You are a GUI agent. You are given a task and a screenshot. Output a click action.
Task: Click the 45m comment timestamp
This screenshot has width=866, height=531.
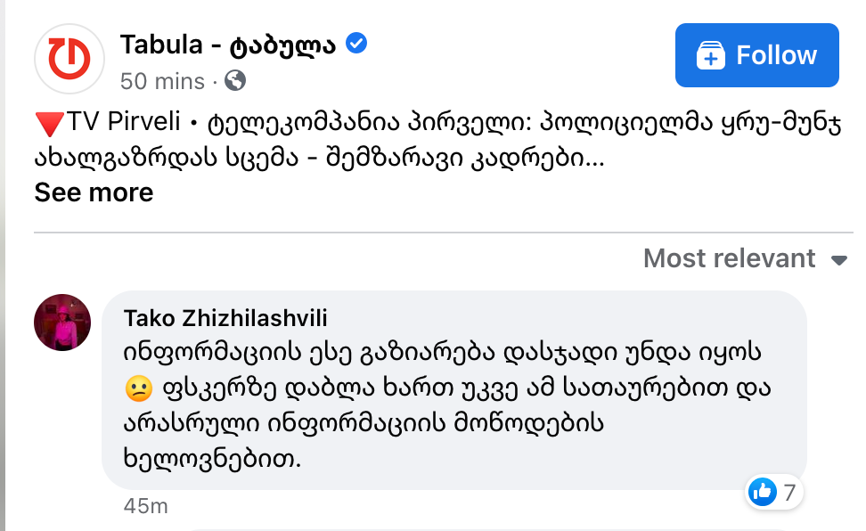tap(146, 506)
